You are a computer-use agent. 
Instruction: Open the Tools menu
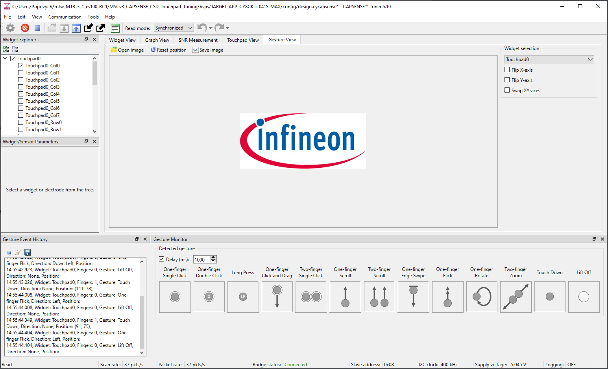[x=93, y=17]
